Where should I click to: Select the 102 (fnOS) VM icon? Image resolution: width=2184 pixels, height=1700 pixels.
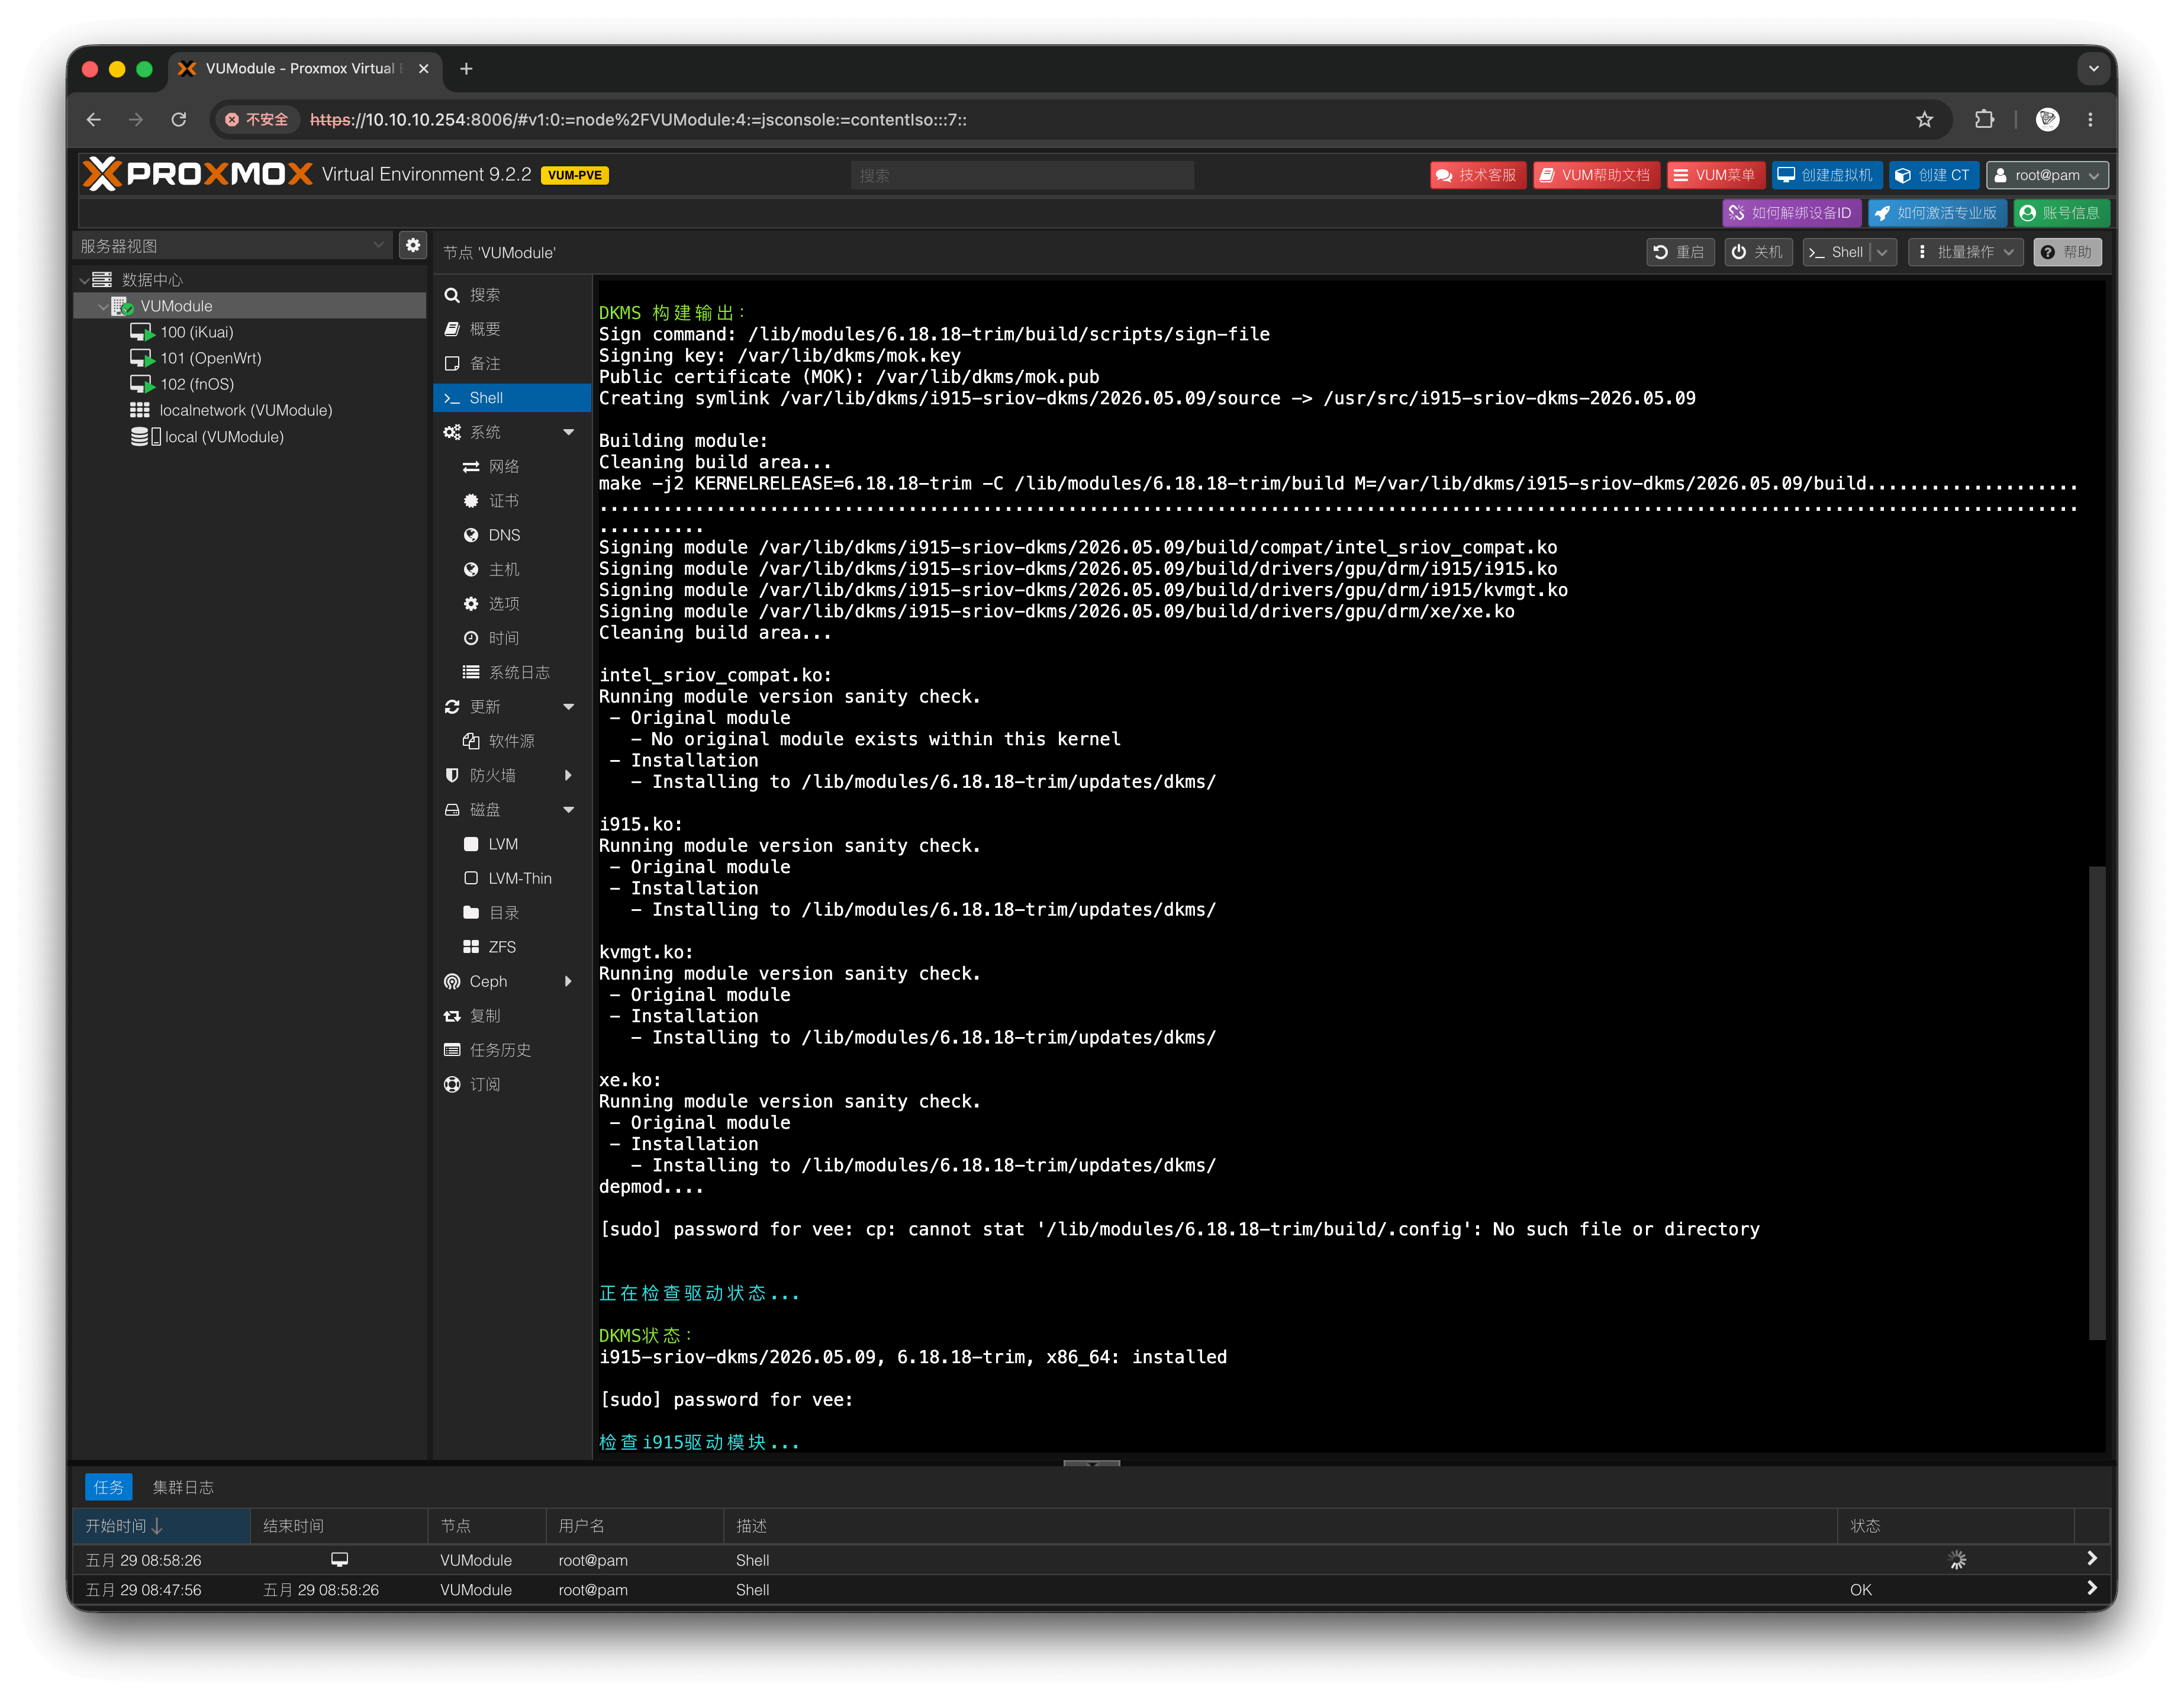[142, 384]
